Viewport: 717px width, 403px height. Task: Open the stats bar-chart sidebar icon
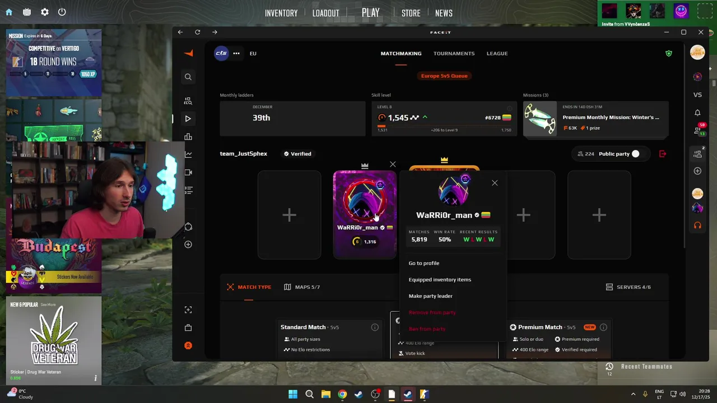188,137
